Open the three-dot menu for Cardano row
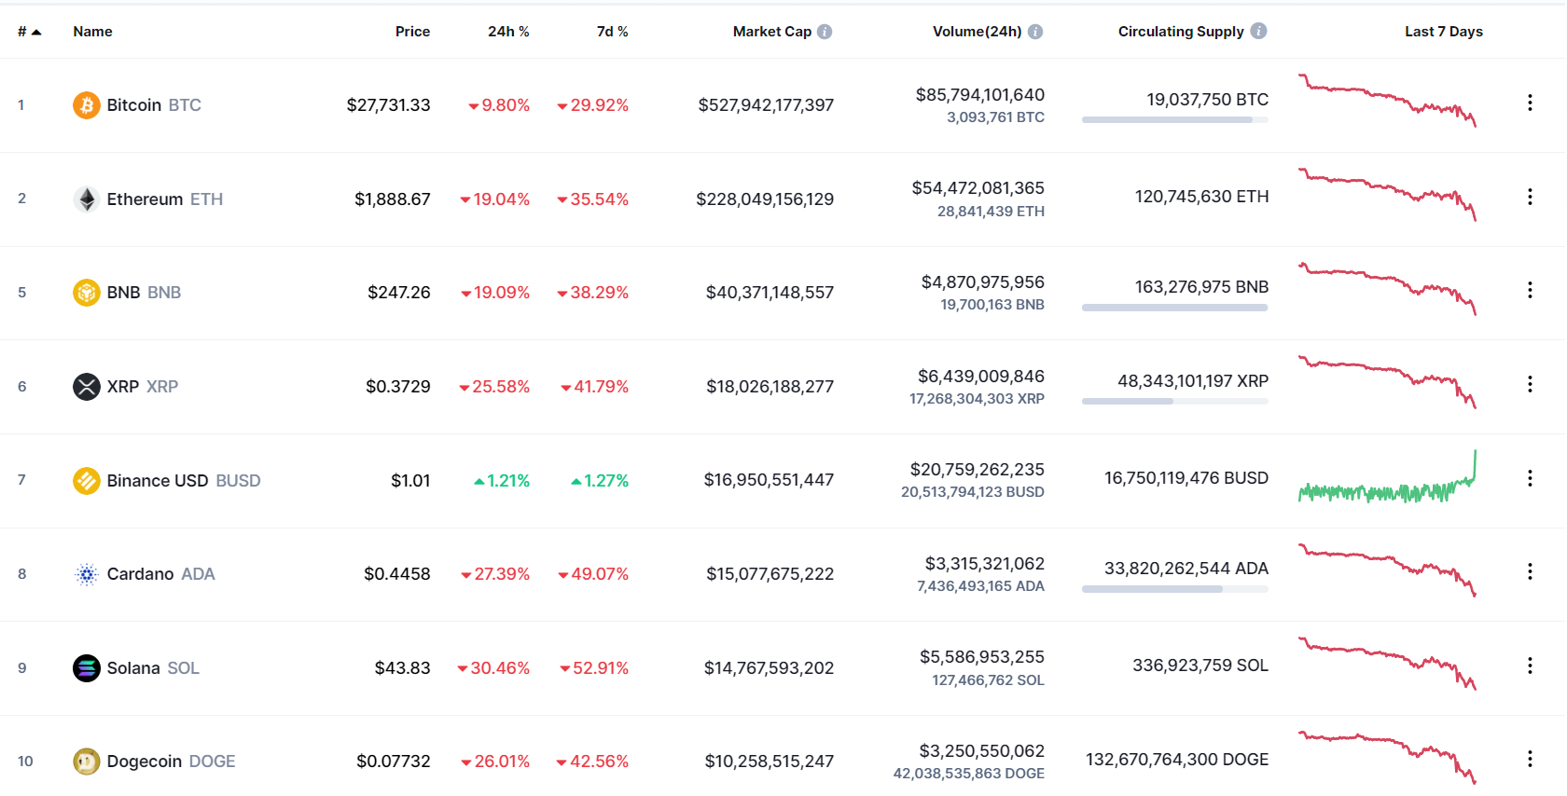1567x796 pixels. click(1530, 571)
